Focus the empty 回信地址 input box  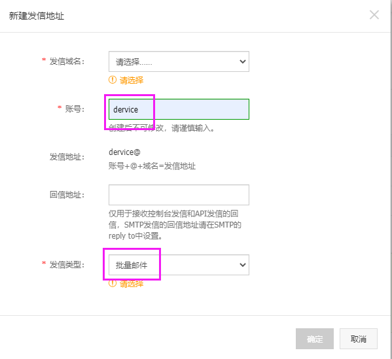click(x=179, y=195)
